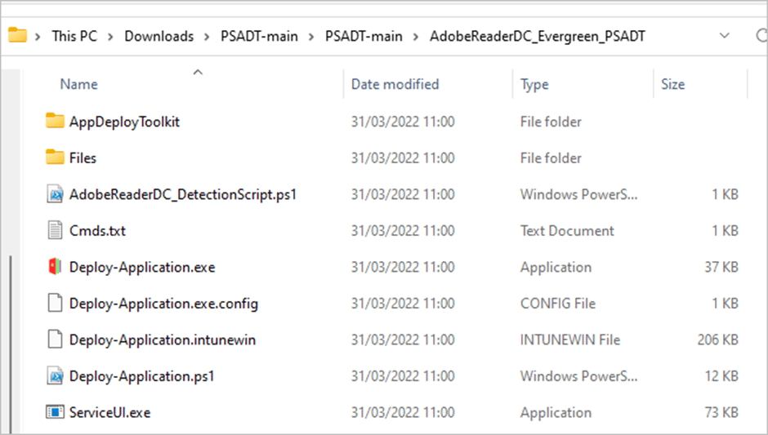Sort by the Type column header
768x435 pixels.
click(x=534, y=84)
